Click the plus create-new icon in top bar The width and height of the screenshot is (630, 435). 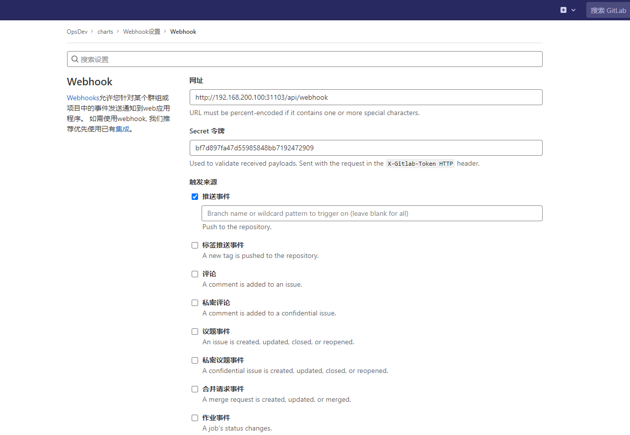(x=563, y=10)
